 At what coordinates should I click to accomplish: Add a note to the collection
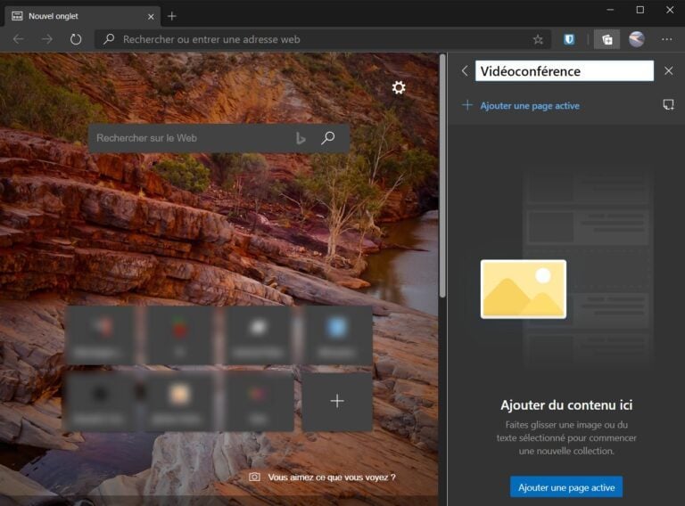pyautogui.click(x=668, y=105)
